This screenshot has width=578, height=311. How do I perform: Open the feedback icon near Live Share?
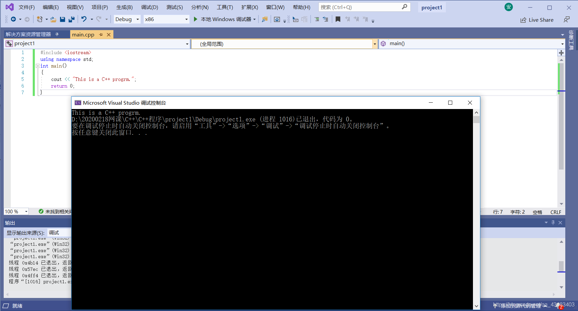(x=566, y=20)
